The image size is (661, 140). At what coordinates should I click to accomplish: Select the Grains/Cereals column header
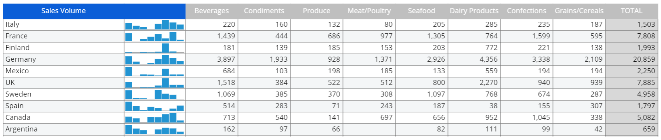[579, 11]
